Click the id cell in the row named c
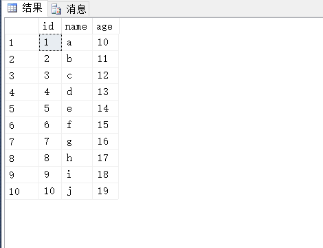This screenshot has height=248, width=323. click(50, 76)
